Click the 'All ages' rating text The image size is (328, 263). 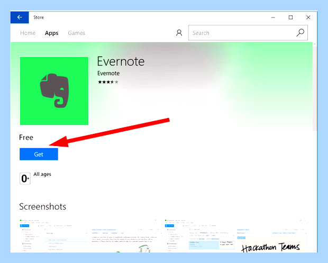point(42,174)
